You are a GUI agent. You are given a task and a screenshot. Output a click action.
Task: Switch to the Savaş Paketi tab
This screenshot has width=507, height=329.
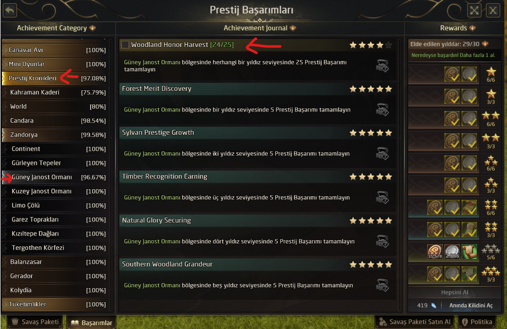coord(35,322)
